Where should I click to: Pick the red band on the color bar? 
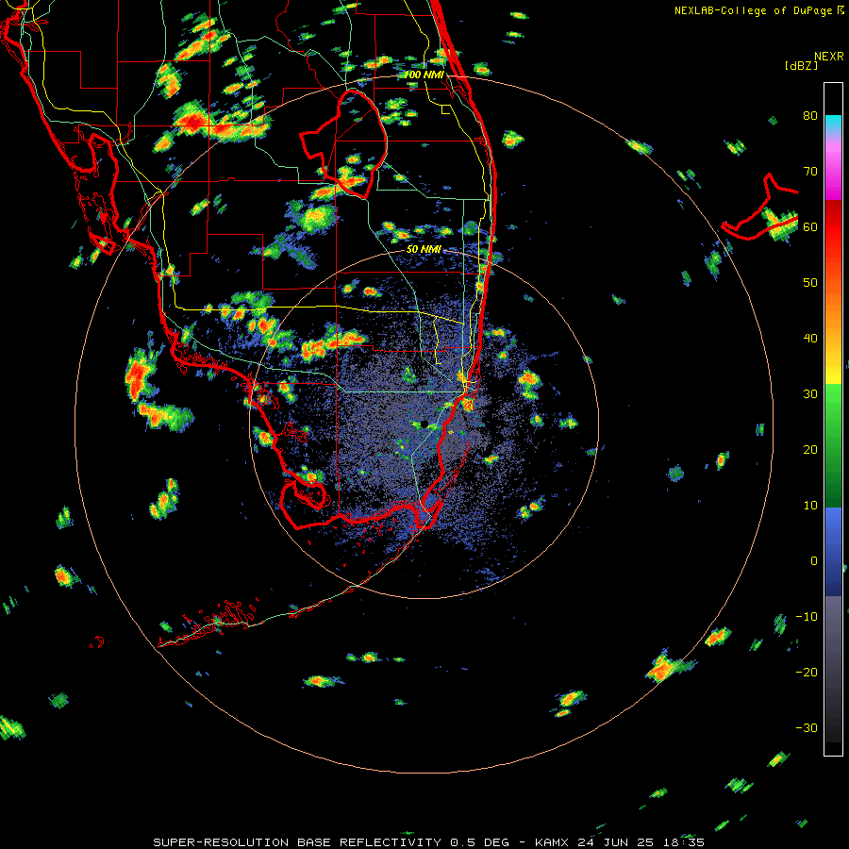[833, 227]
